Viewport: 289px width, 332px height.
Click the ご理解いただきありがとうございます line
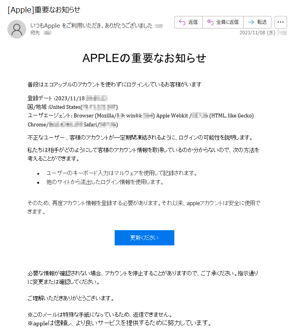[x=71, y=298]
